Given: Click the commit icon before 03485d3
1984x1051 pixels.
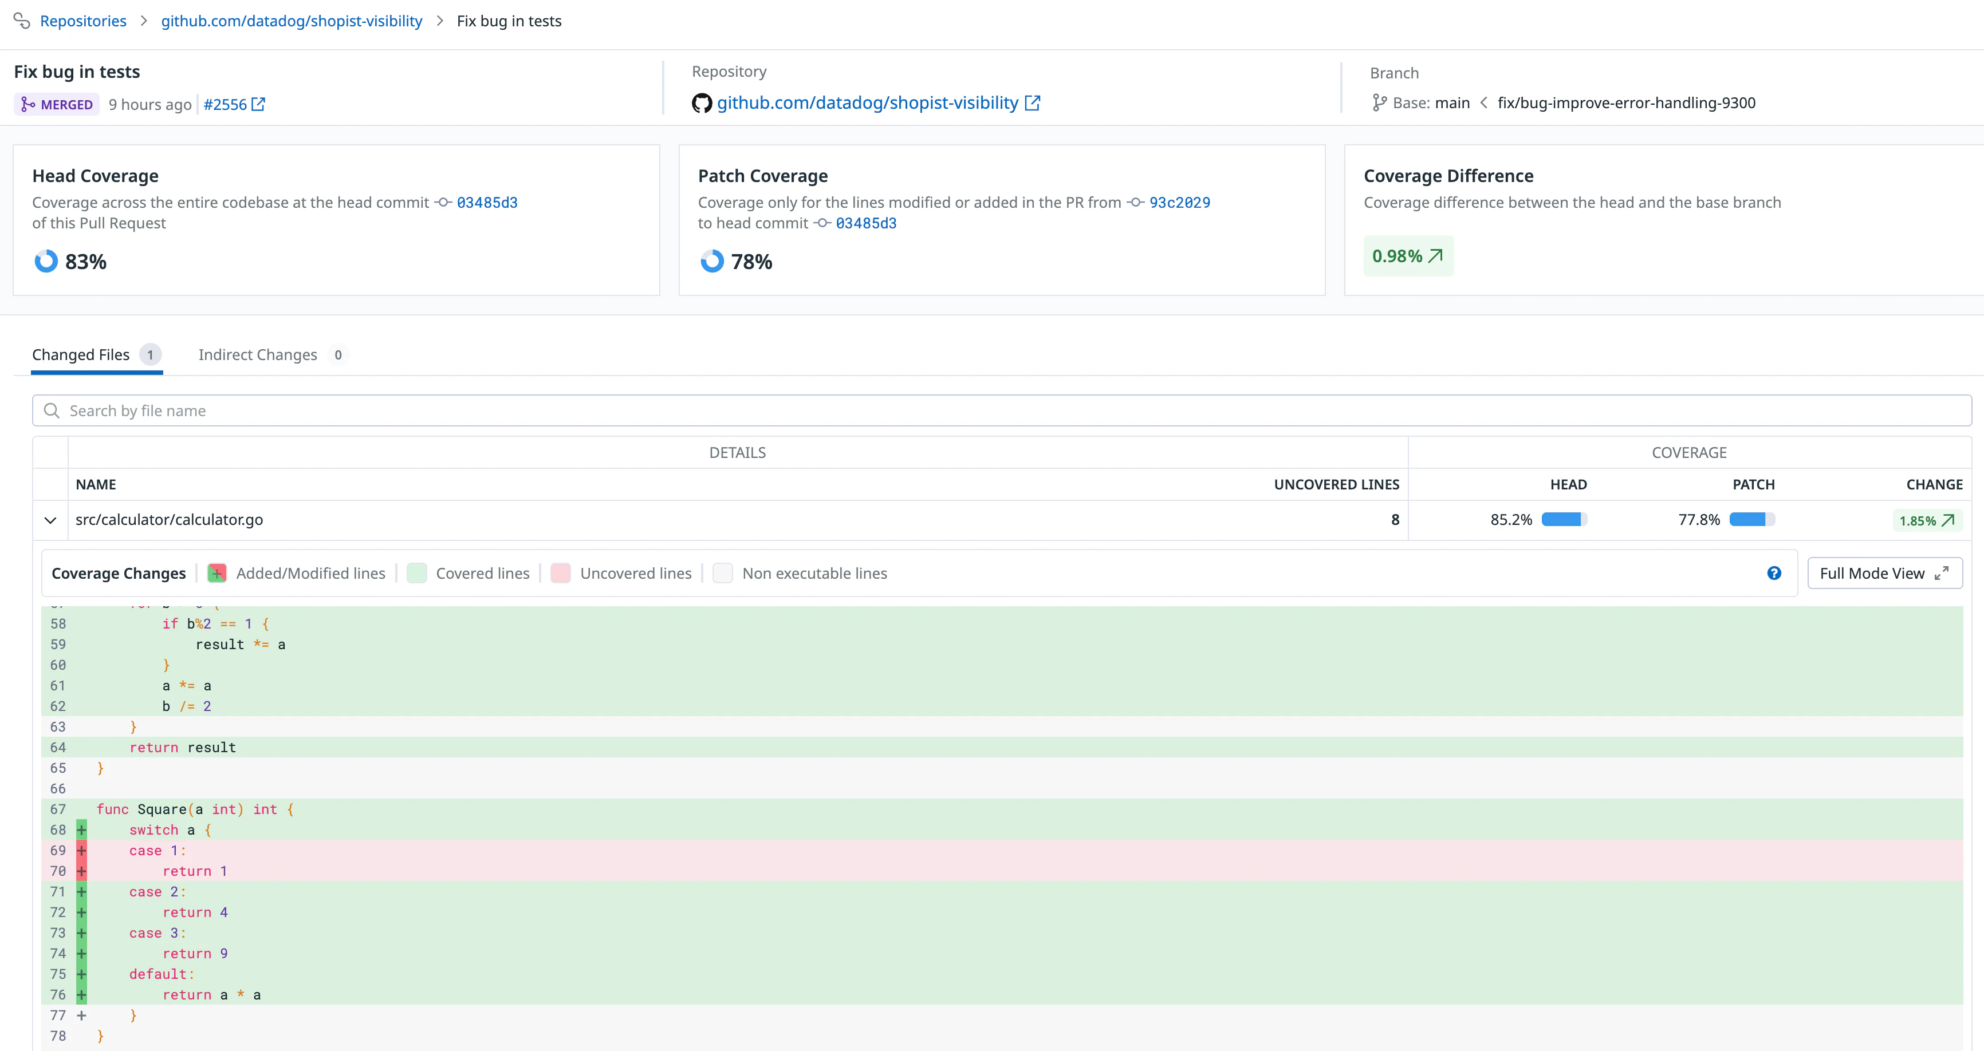Looking at the screenshot, I should (444, 203).
